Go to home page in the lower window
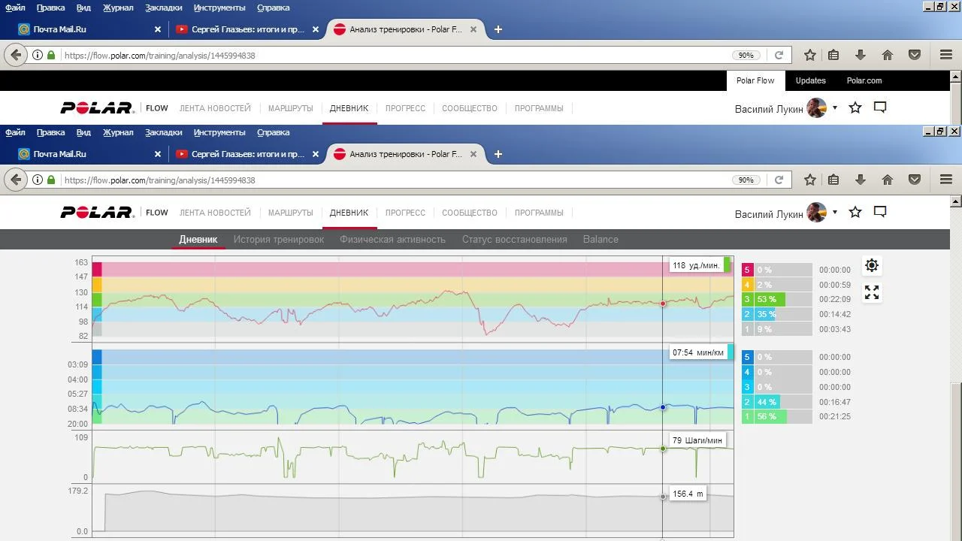Image resolution: width=962 pixels, height=541 pixels. pos(888,180)
